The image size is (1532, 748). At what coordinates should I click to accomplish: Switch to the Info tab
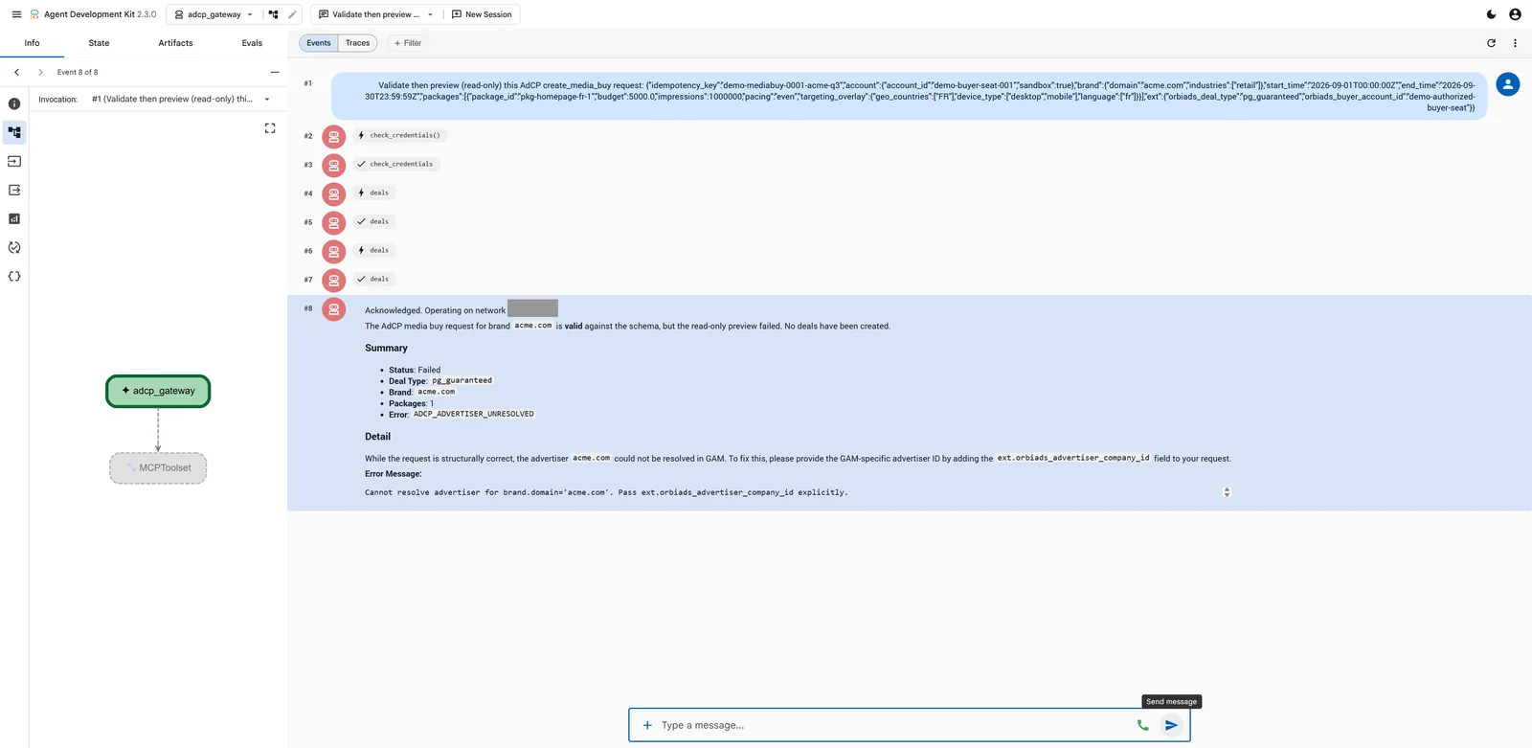32,43
